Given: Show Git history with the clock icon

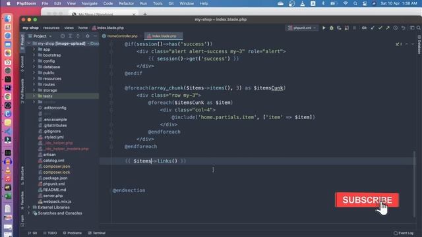Looking at the screenshot, I should (396, 28).
